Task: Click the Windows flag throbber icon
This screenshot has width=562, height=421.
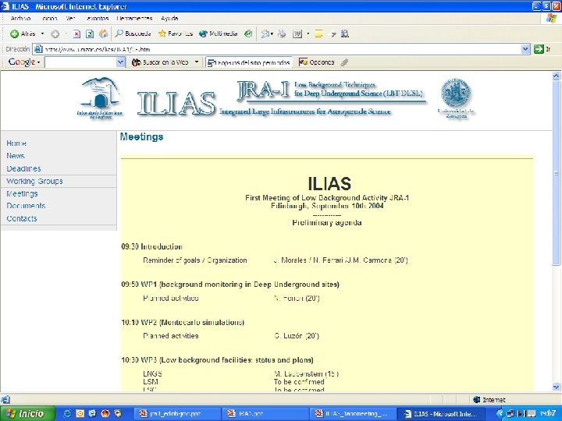Action: pyautogui.click(x=552, y=19)
